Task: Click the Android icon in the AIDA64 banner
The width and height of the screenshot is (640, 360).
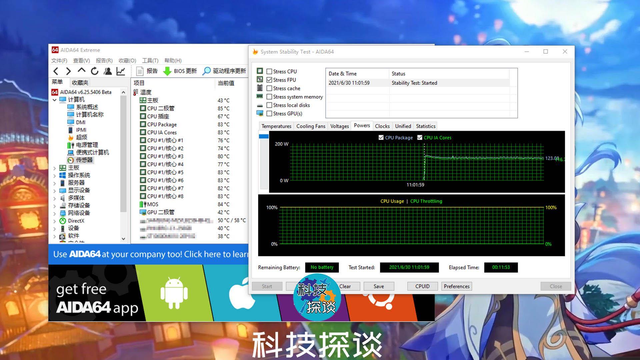Action: tap(174, 293)
